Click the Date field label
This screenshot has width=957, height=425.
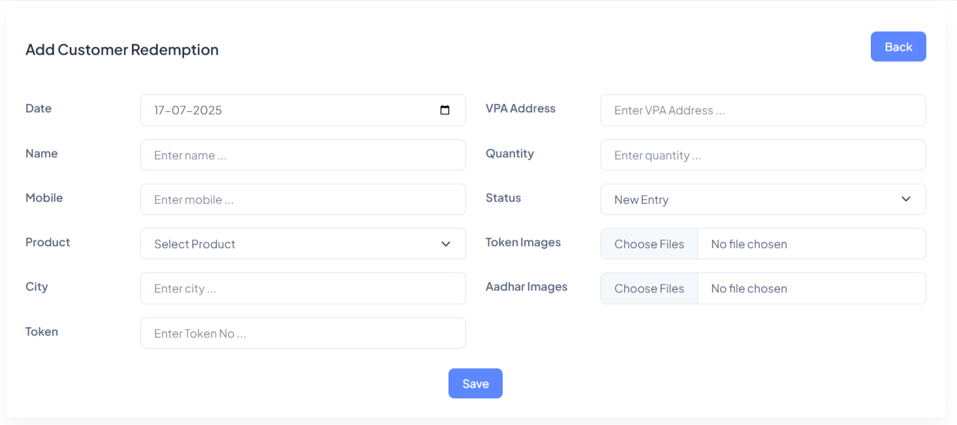pos(39,108)
